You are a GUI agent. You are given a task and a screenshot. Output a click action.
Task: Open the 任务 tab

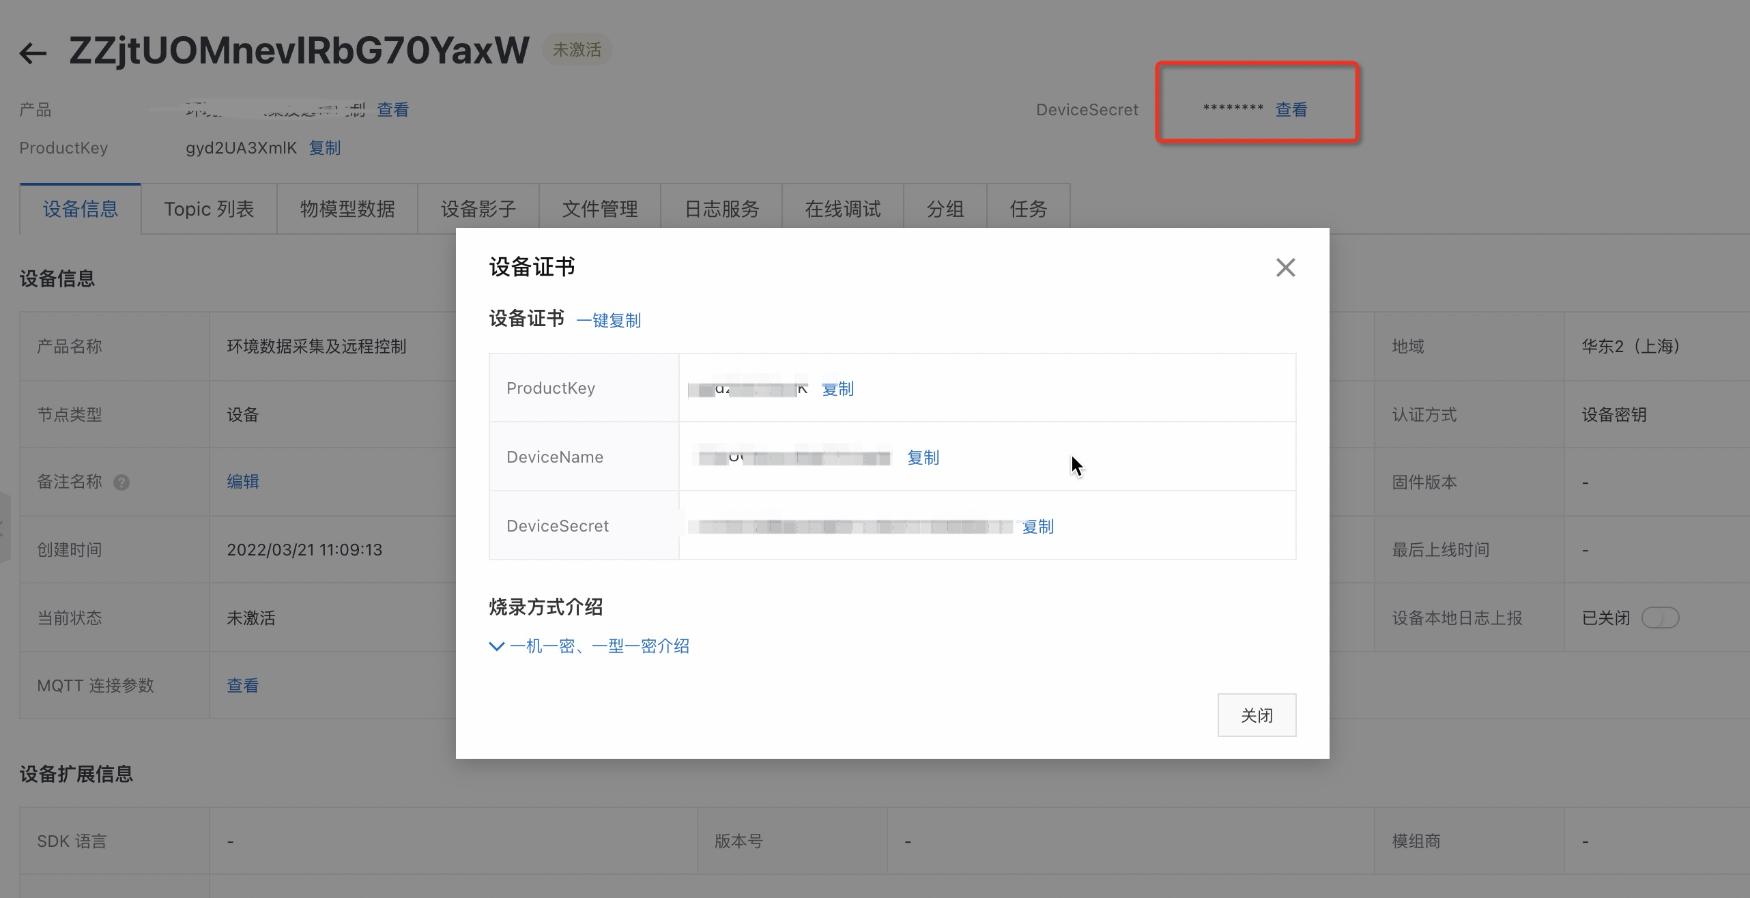[x=1029, y=209]
